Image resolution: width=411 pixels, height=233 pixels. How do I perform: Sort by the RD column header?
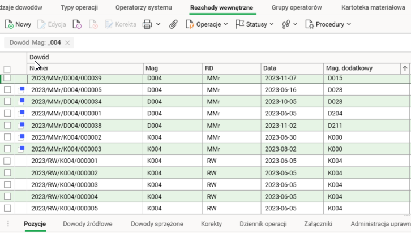click(232, 68)
